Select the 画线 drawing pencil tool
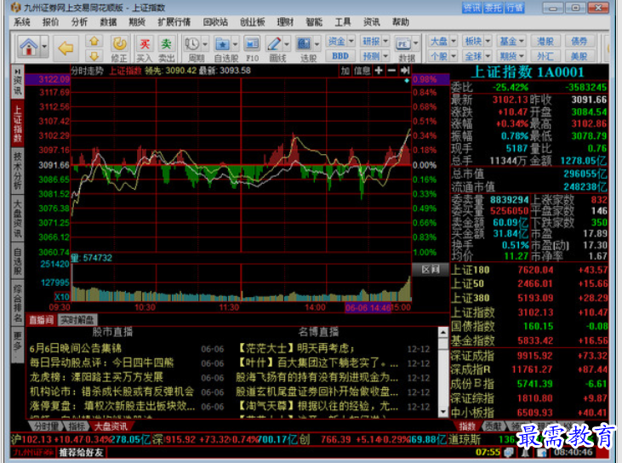The height and width of the screenshot is (463, 622). pos(274,43)
